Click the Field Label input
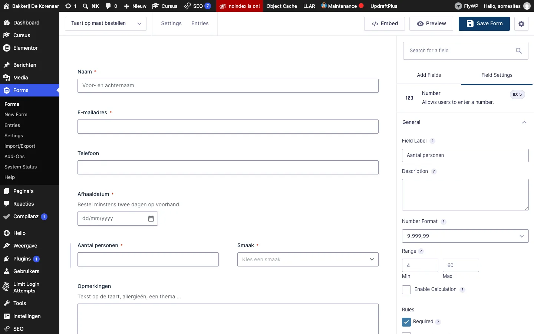This screenshot has height=334, width=534. point(465,155)
